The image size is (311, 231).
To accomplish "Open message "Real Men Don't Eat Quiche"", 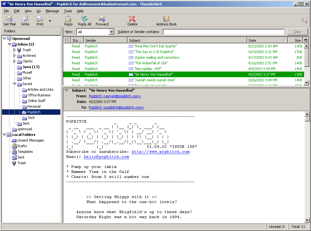I will pyautogui.click(x=184, y=46).
